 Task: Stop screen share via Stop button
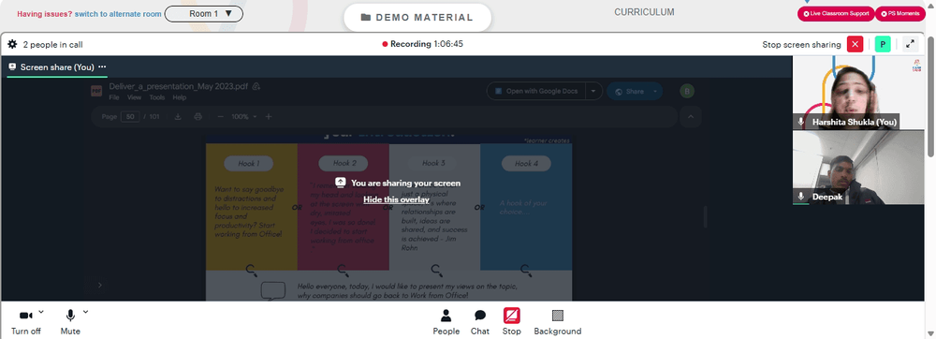coord(512,322)
